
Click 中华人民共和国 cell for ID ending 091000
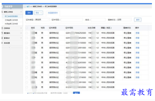(108, 82)
